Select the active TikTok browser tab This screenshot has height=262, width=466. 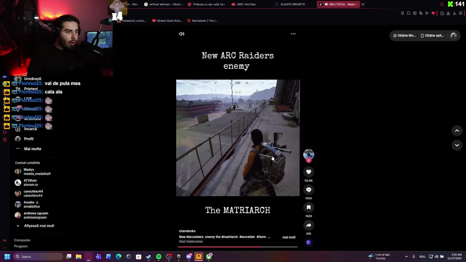pos(338,4)
